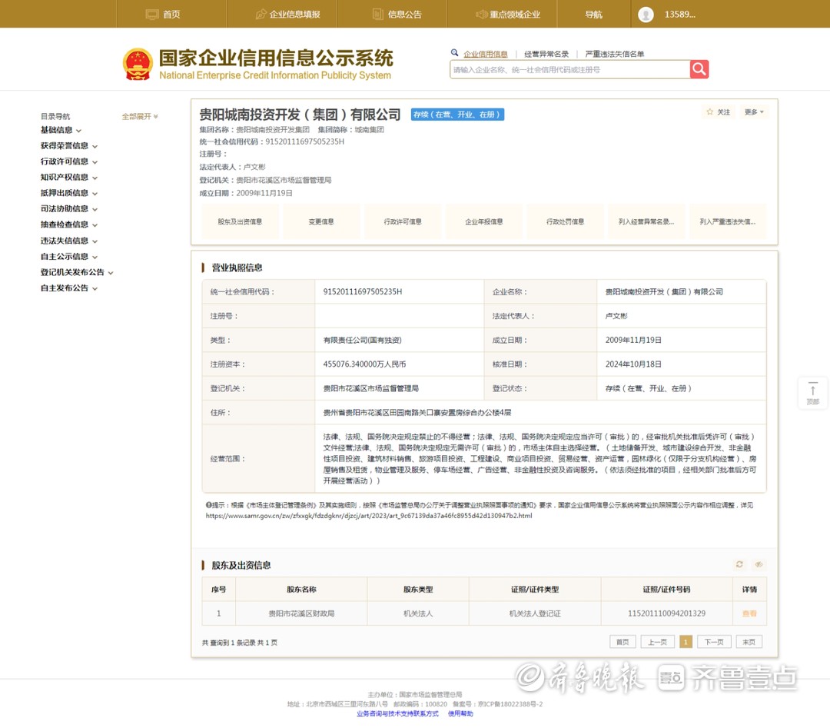Expand the 基础信息 navigation item

coord(61,130)
